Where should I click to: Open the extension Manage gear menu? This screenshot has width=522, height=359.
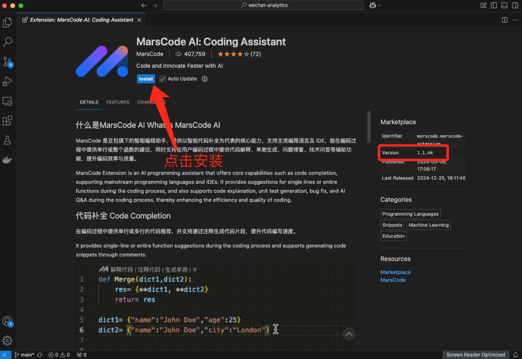(205, 79)
